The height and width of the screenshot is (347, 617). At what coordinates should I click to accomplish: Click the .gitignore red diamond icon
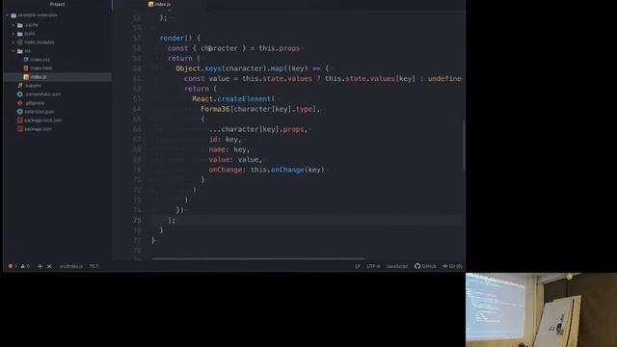20,103
